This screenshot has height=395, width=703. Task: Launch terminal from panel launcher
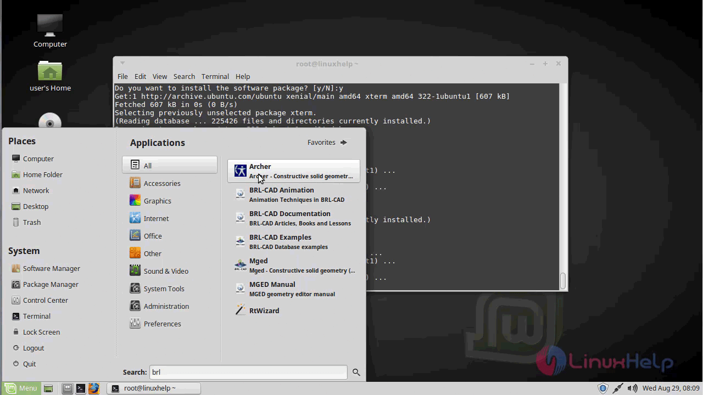coord(81,388)
